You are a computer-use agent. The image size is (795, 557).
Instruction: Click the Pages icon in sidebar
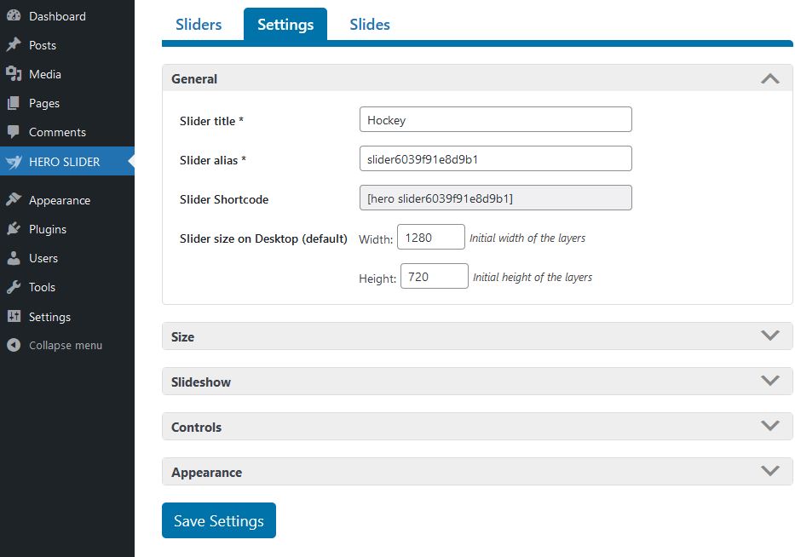(14, 103)
